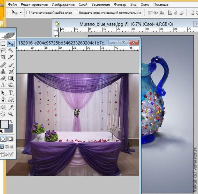
Task: Close the purple drapery image window
Action: tap(133, 43)
